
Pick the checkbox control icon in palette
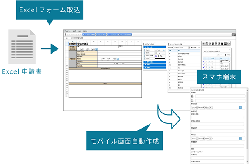coord(216,43)
